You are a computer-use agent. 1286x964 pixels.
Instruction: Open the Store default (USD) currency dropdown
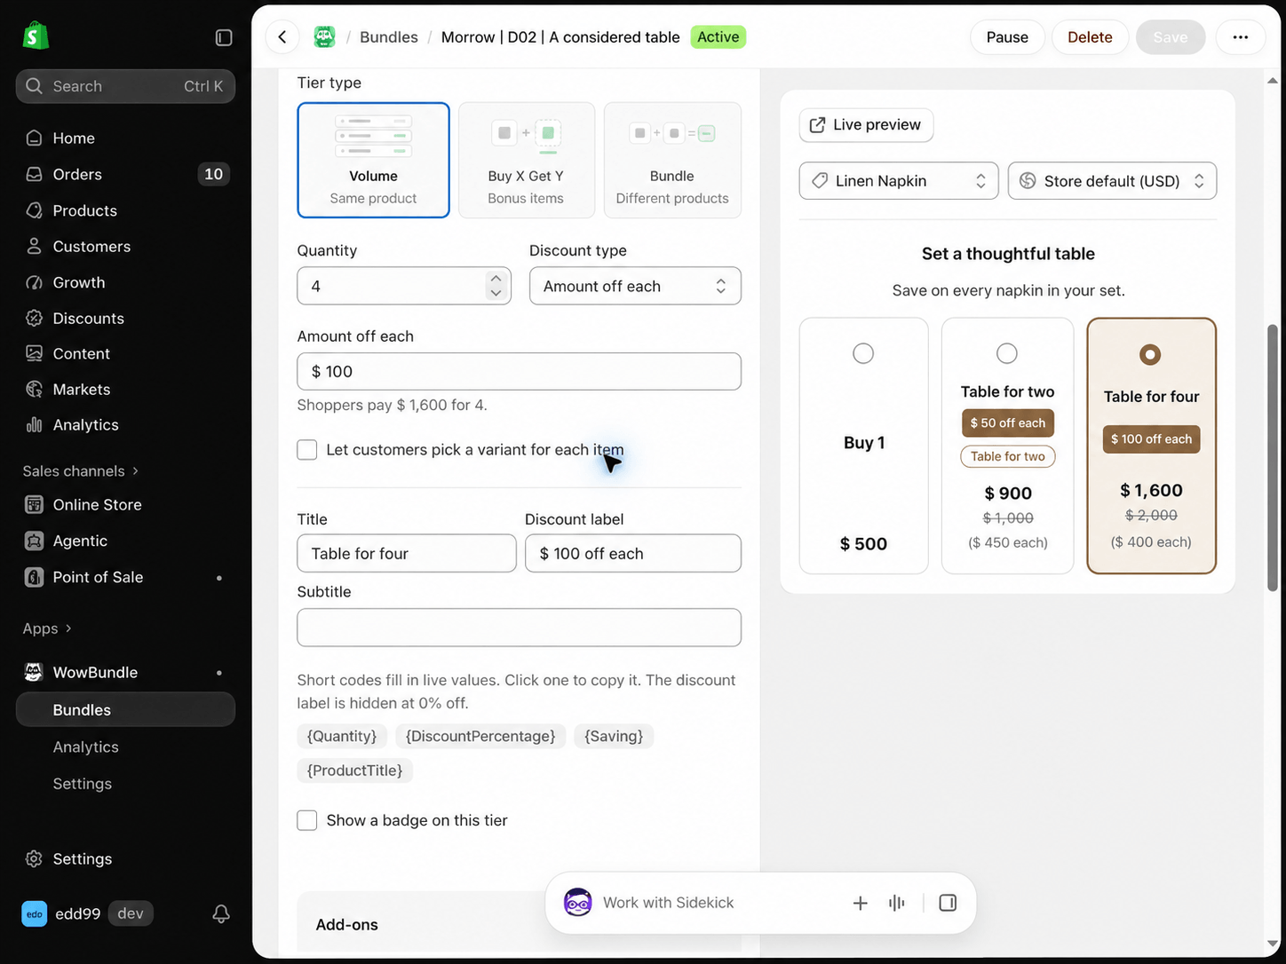1112,181
